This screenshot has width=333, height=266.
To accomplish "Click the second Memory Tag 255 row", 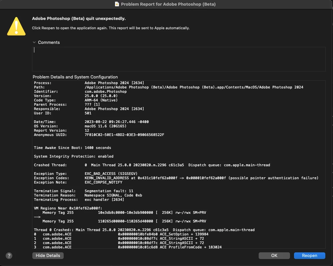I will [x=124, y=221].
